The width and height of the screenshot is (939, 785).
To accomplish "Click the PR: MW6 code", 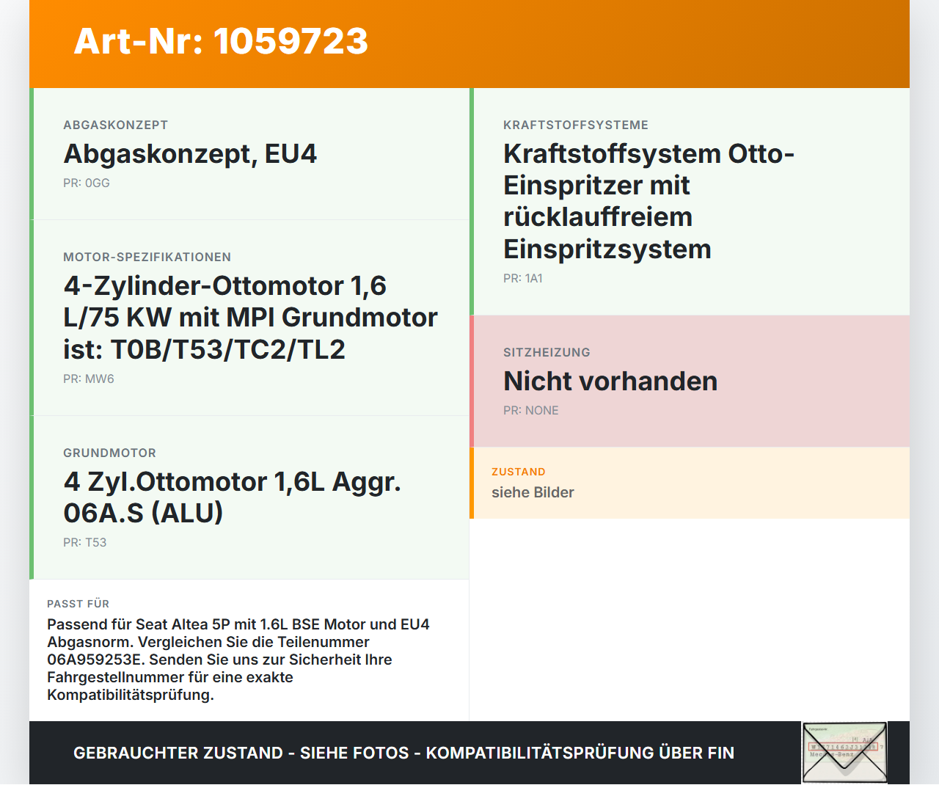I will 89,379.
